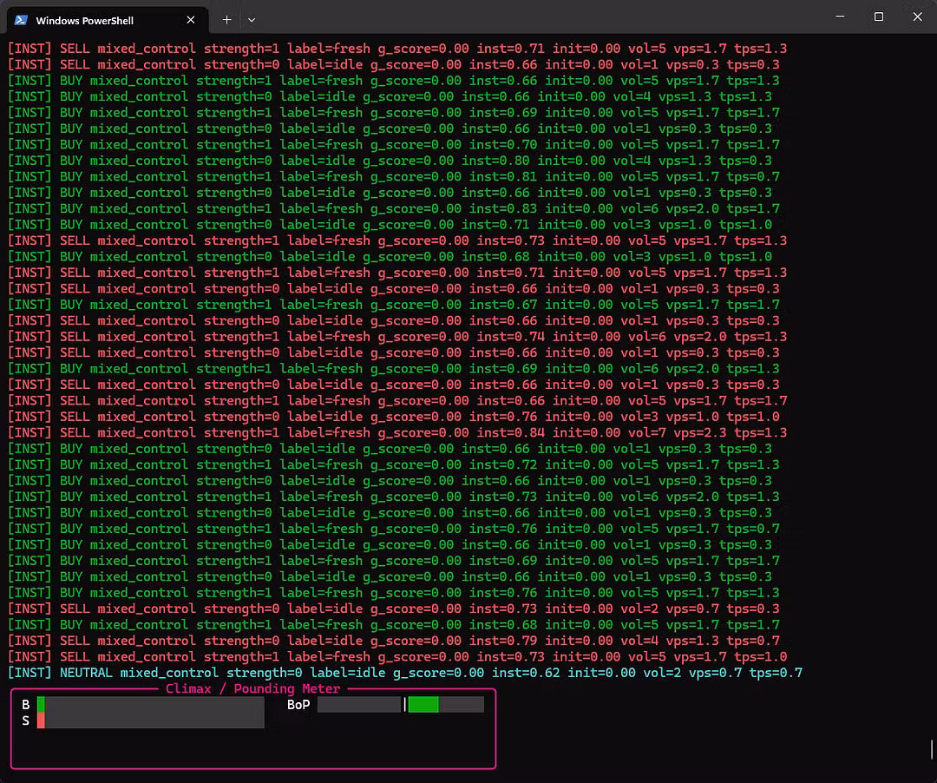This screenshot has height=783, width=937.
Task: Click the SELL line with inst=0.79
Action: (x=393, y=641)
